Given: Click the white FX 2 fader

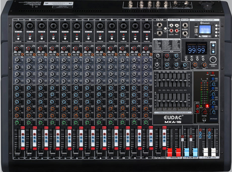Looking at the screenshot, I should 213,152.
